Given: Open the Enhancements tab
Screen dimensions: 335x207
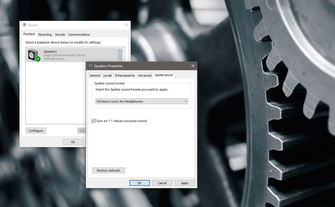Looking at the screenshot, I should (125, 75).
